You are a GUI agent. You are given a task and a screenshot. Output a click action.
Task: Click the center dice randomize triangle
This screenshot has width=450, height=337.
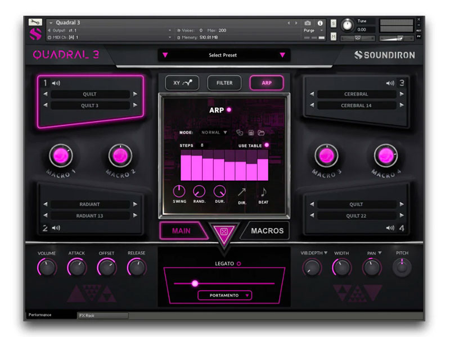pyautogui.click(x=224, y=232)
